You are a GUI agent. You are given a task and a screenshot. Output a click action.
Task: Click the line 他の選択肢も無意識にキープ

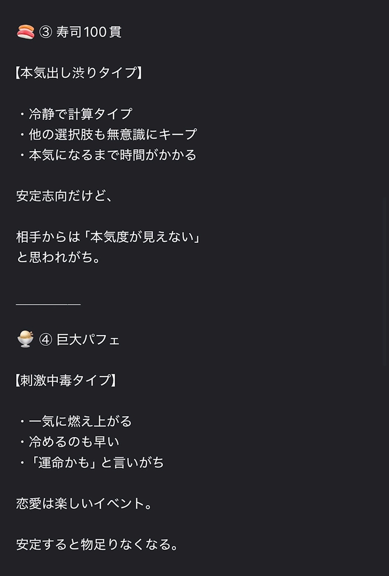pyautogui.click(x=113, y=134)
